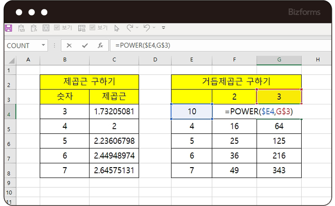This screenshot has width=335, height=206.
Task: Click the column width fit icon
Action: coord(46,28)
